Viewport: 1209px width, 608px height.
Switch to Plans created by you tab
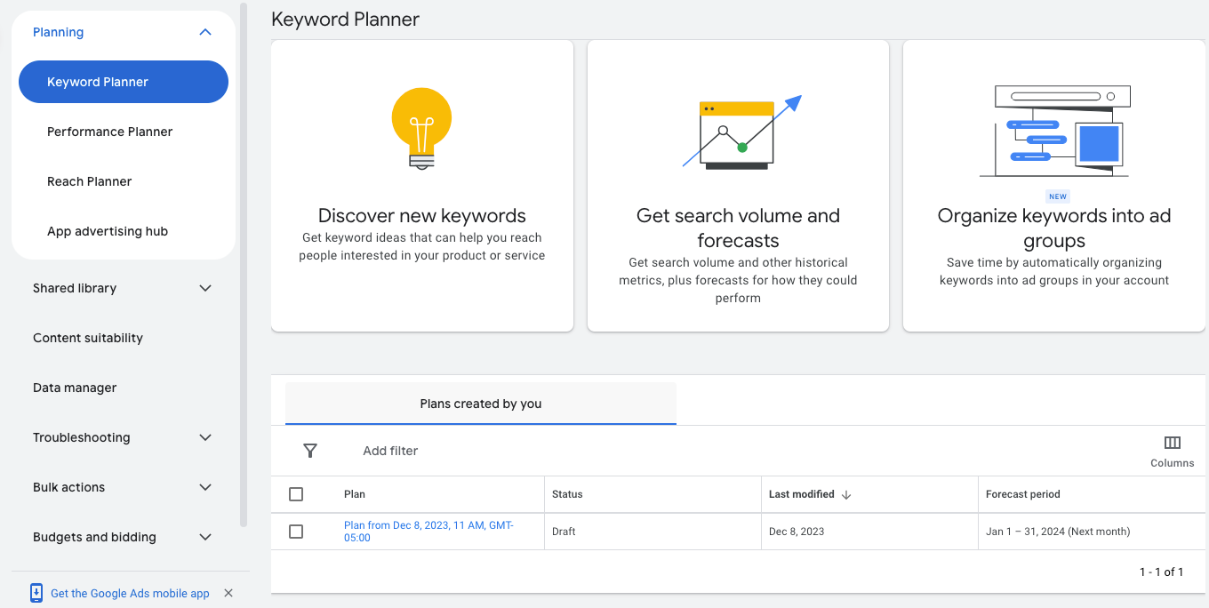pos(481,404)
